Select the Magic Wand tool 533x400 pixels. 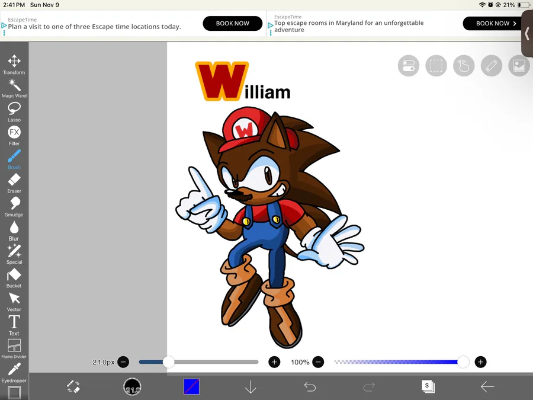coord(14,88)
